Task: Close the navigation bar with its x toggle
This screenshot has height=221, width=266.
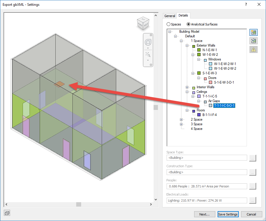Action: pos(150,35)
